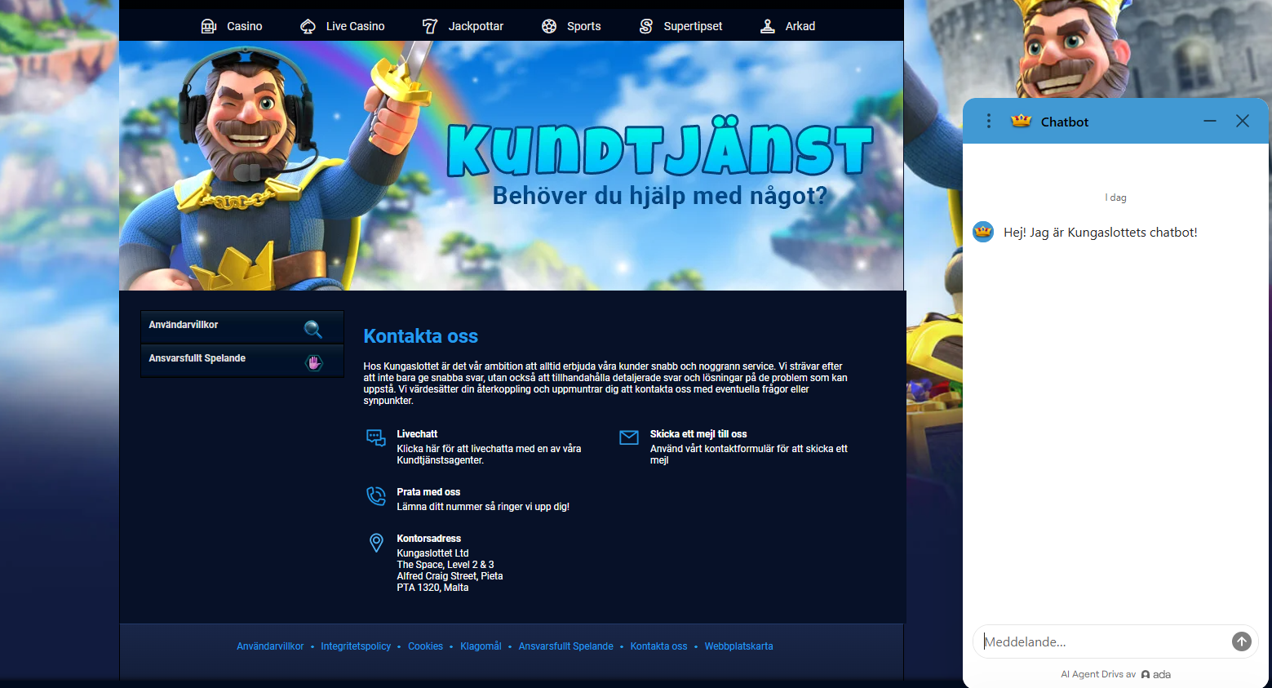Send message with the arrow button
This screenshot has width=1272, height=688.
pyautogui.click(x=1242, y=641)
